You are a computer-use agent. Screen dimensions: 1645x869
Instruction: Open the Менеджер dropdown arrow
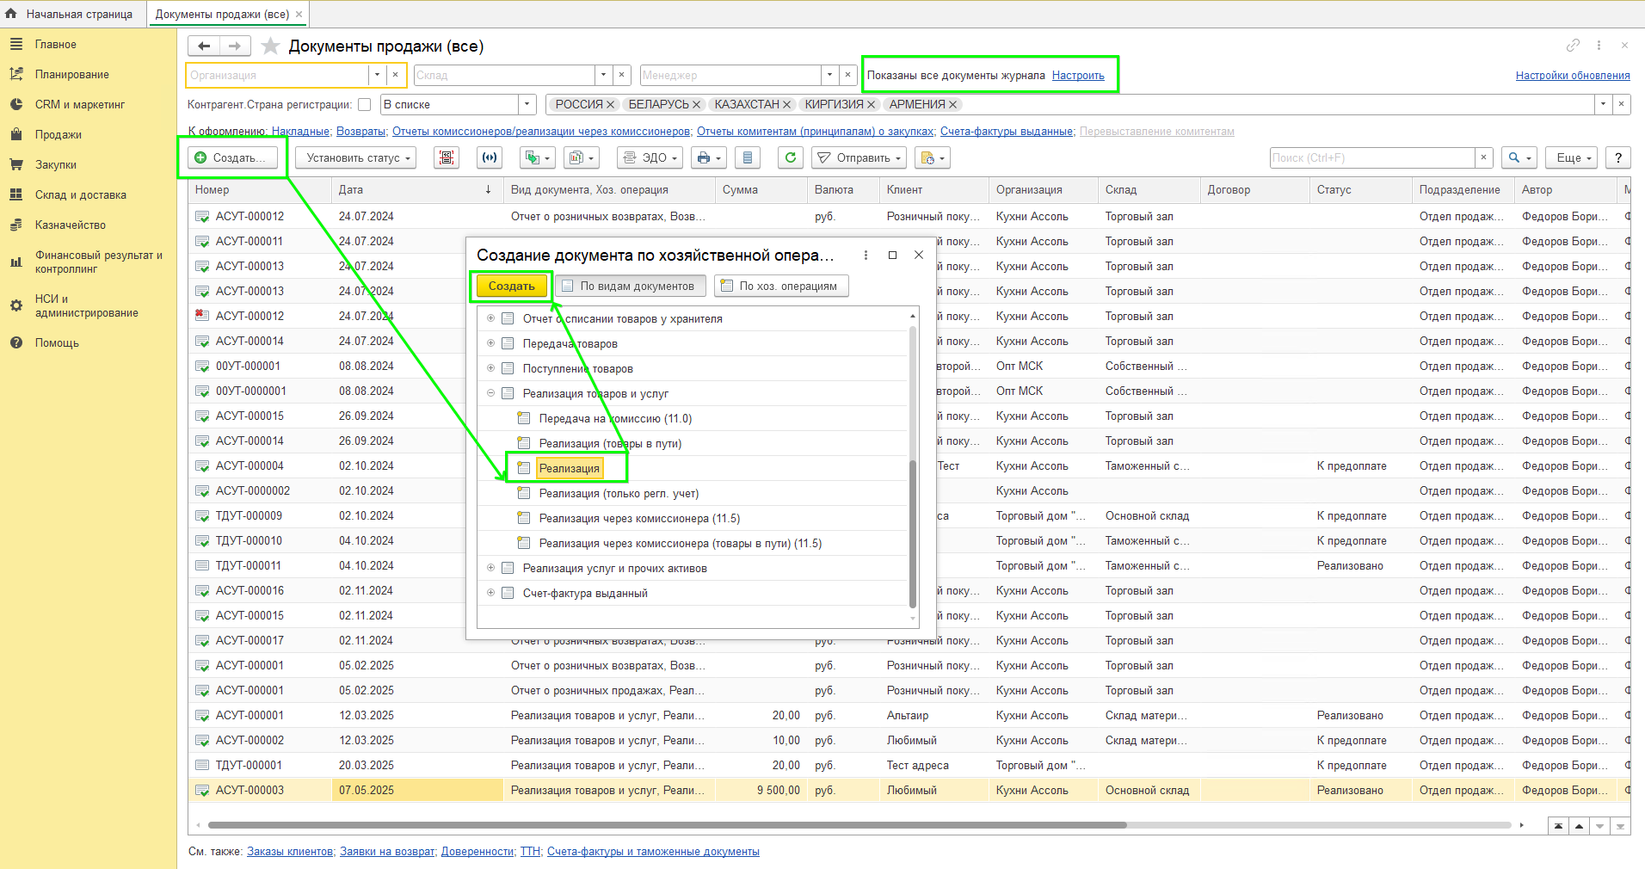click(829, 75)
